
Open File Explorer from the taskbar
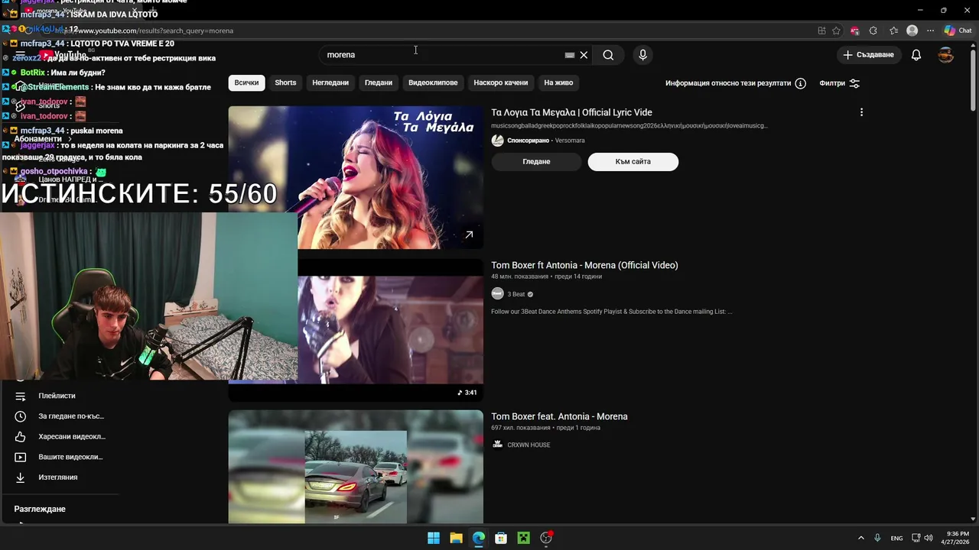tap(456, 538)
